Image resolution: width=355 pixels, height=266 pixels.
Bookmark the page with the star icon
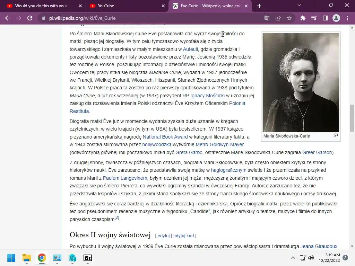tap(289, 18)
